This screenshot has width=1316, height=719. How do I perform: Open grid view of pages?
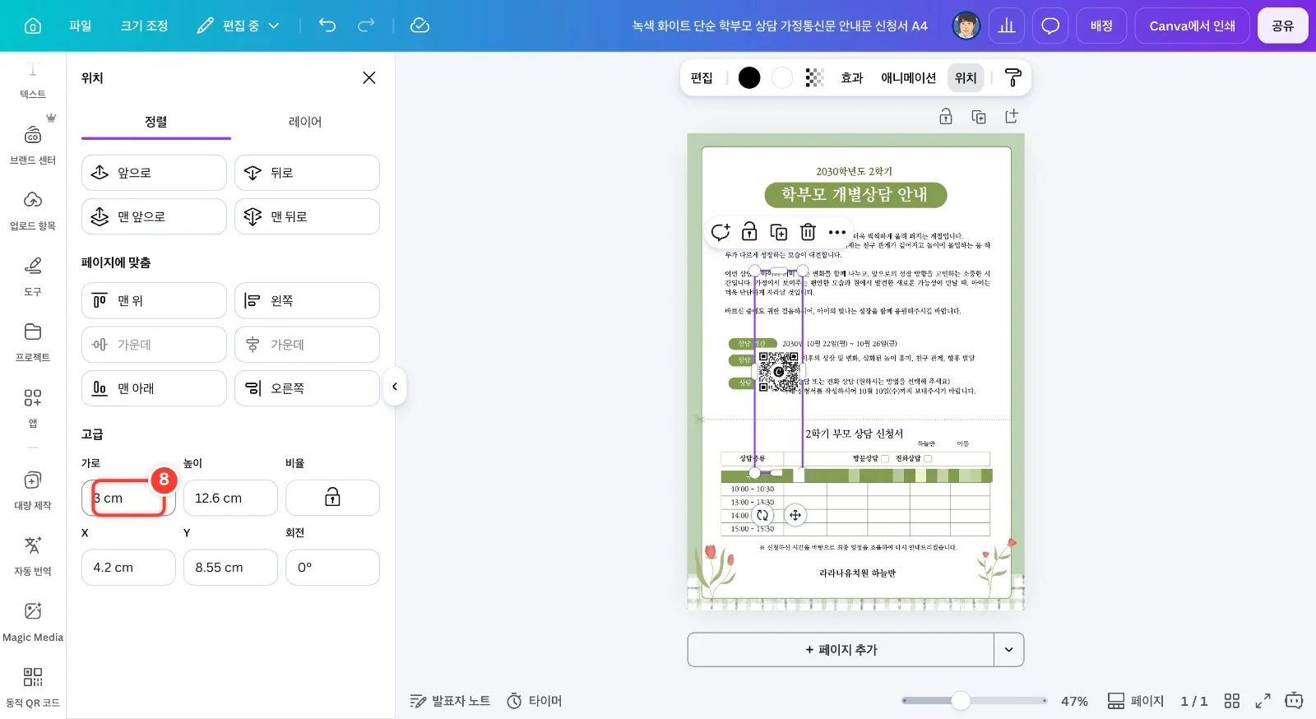(1231, 701)
